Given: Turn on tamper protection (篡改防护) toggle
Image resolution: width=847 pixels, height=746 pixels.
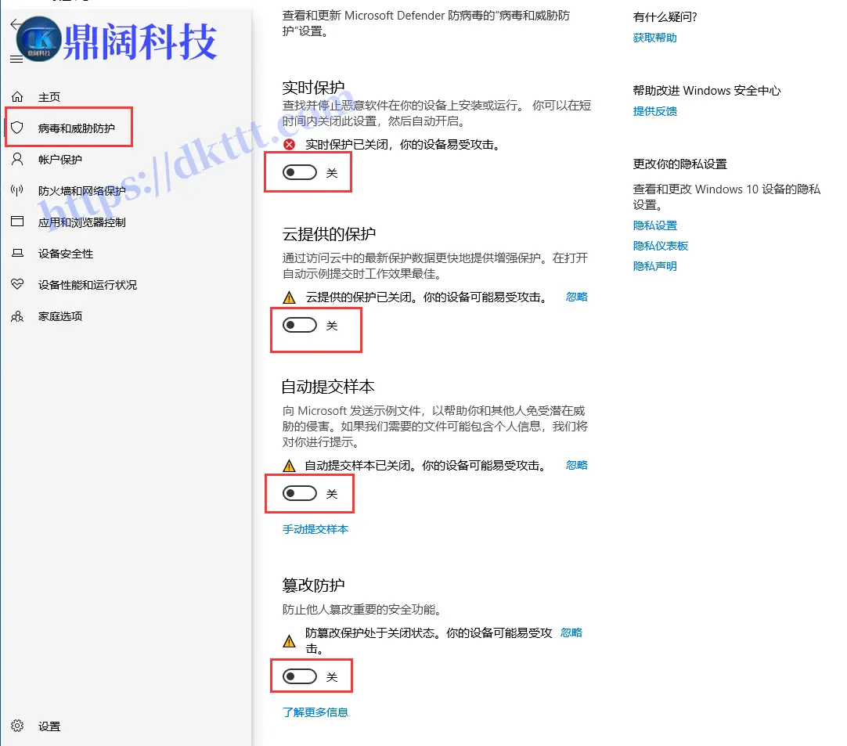Looking at the screenshot, I should tap(300, 676).
